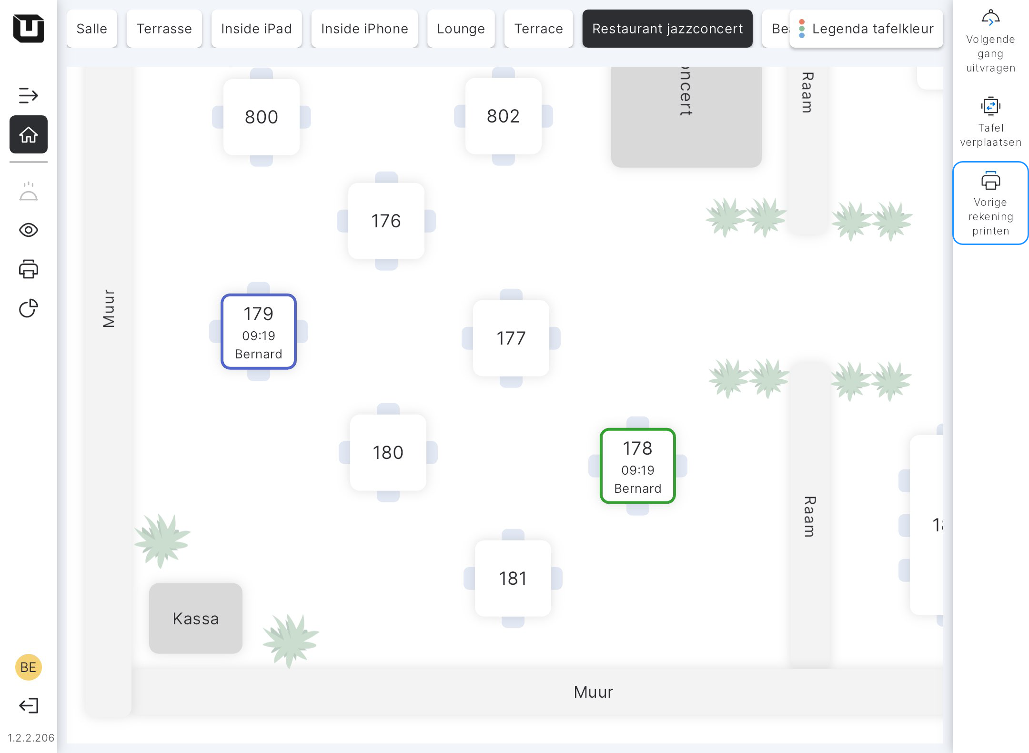Viewport: 1029px width, 753px height.
Task: Open the BE user avatar
Action: 28,667
